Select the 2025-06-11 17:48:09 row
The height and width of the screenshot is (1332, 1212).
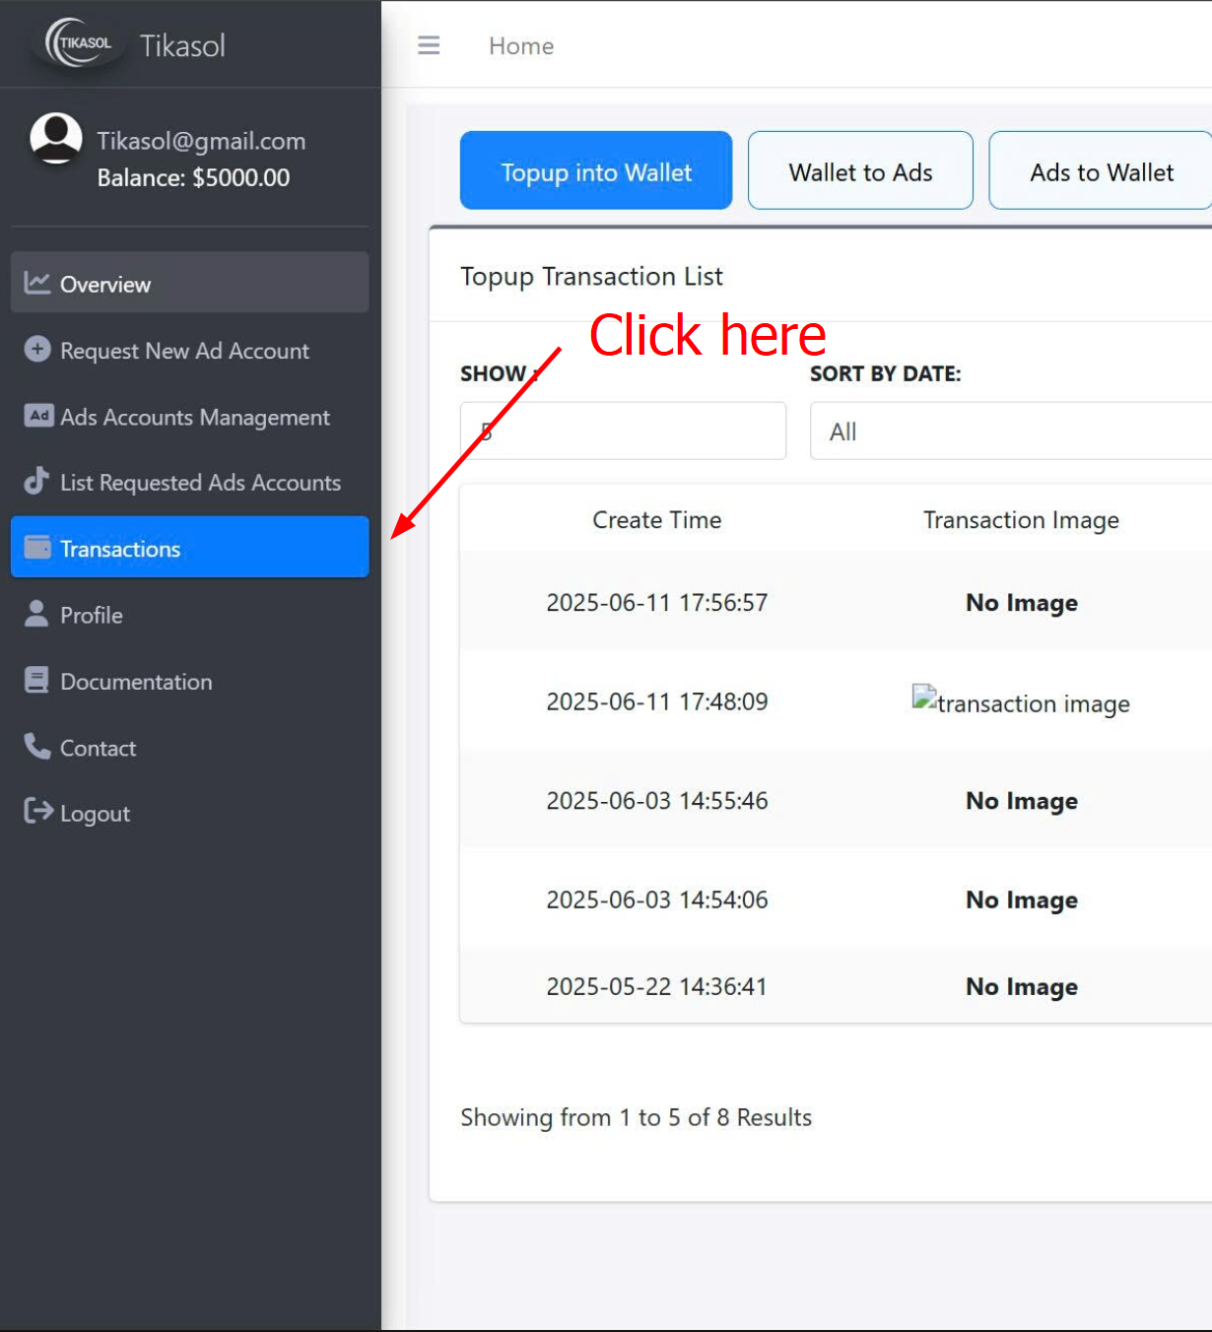tap(836, 701)
